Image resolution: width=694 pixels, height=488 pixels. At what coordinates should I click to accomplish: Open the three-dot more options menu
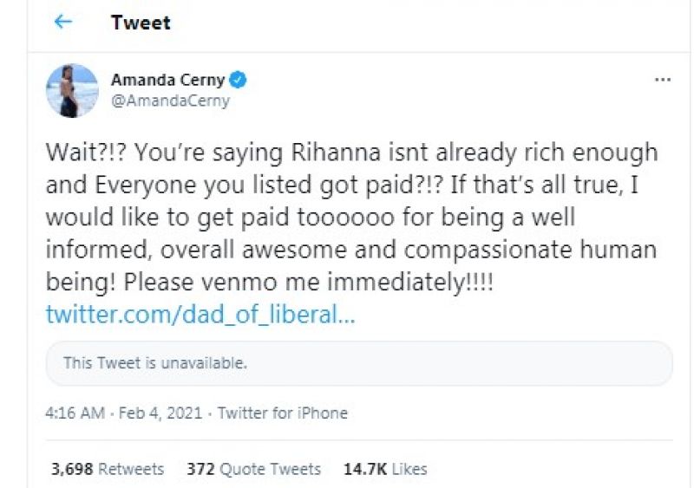[x=663, y=80]
